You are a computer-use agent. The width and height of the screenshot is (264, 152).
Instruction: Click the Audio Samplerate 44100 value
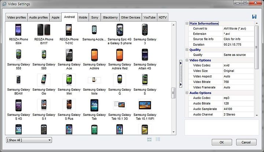(x=238, y=109)
